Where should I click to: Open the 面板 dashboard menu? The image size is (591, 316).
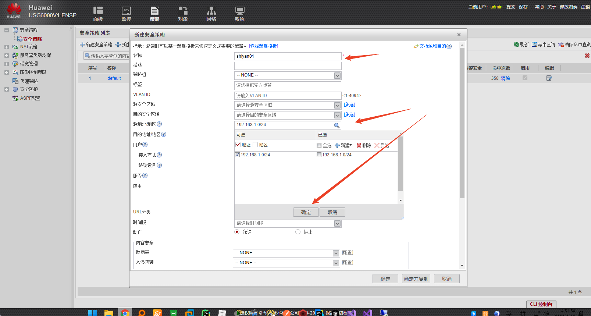98,14
